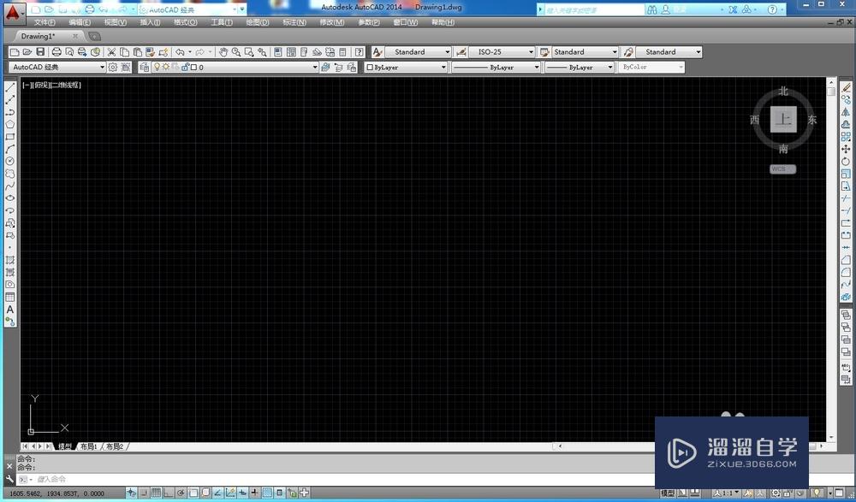Select the Polygon draw tool
Screen dimensions: 856x502
click(x=9, y=124)
